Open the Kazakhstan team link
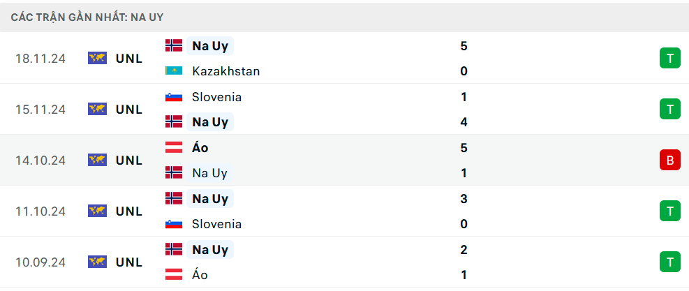689x291 pixels. point(226,71)
